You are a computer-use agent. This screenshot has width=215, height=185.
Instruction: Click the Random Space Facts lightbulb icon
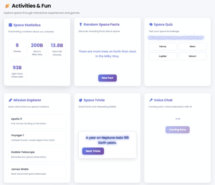[81, 25]
